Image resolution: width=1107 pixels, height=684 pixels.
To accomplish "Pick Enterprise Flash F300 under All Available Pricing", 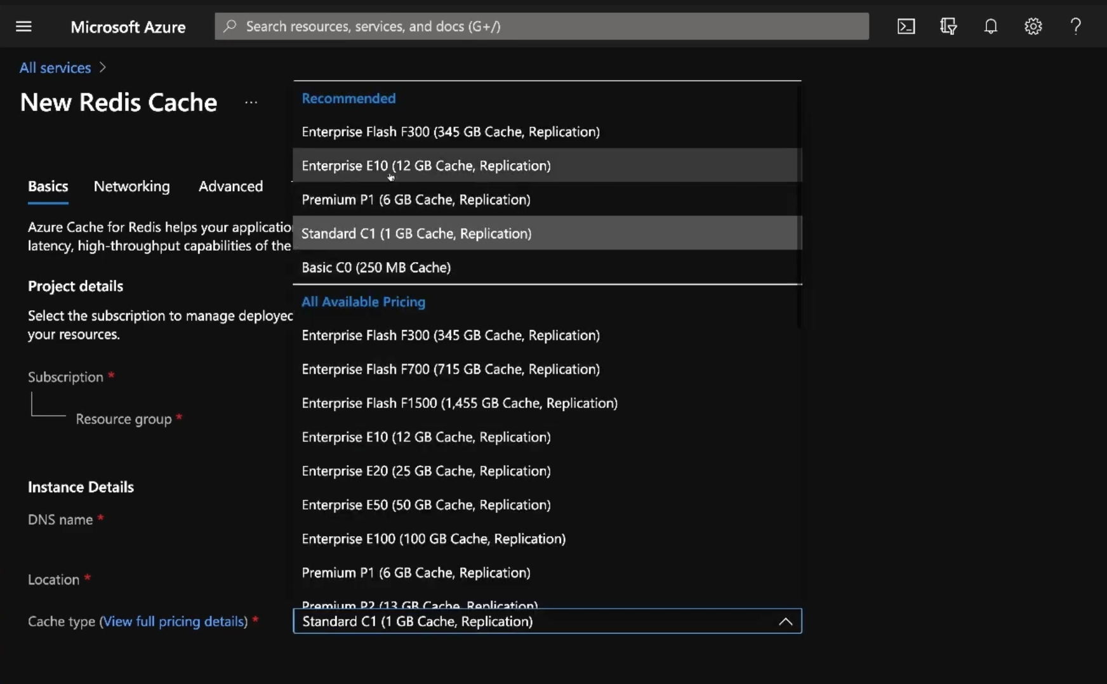I will pyautogui.click(x=547, y=335).
